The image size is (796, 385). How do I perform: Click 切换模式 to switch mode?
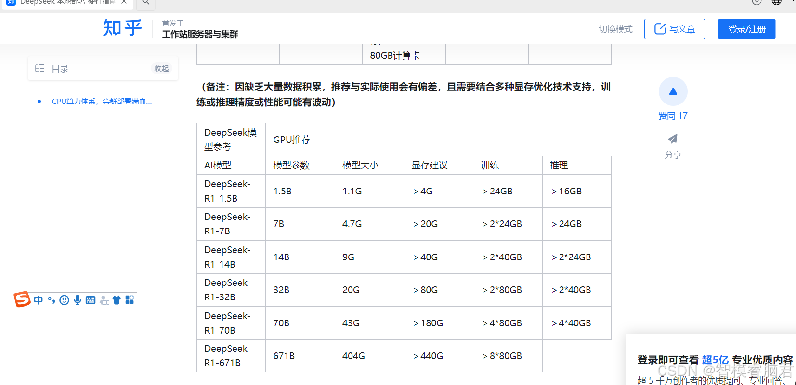pos(615,29)
